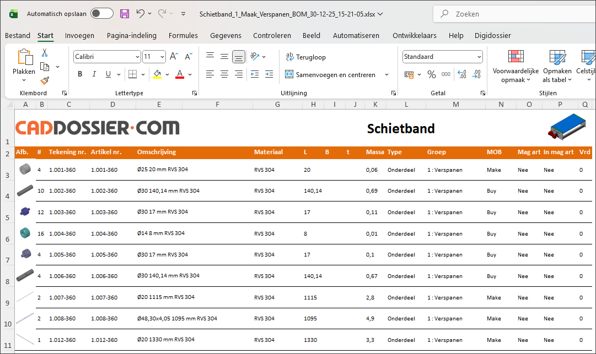Open Voorwaardelijke opmaak button
This screenshot has width=596, height=354.
516,66
